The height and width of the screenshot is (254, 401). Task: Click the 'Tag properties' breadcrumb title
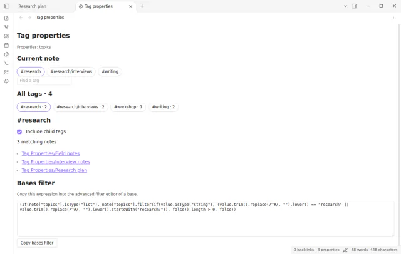[50, 18]
